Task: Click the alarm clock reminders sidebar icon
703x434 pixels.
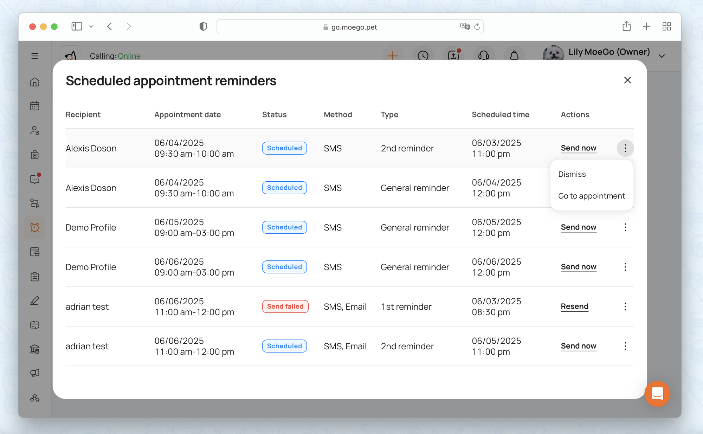Action: (x=34, y=227)
